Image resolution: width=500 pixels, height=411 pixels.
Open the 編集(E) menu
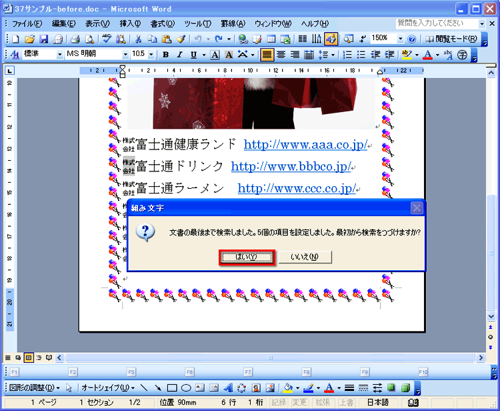(x=63, y=23)
